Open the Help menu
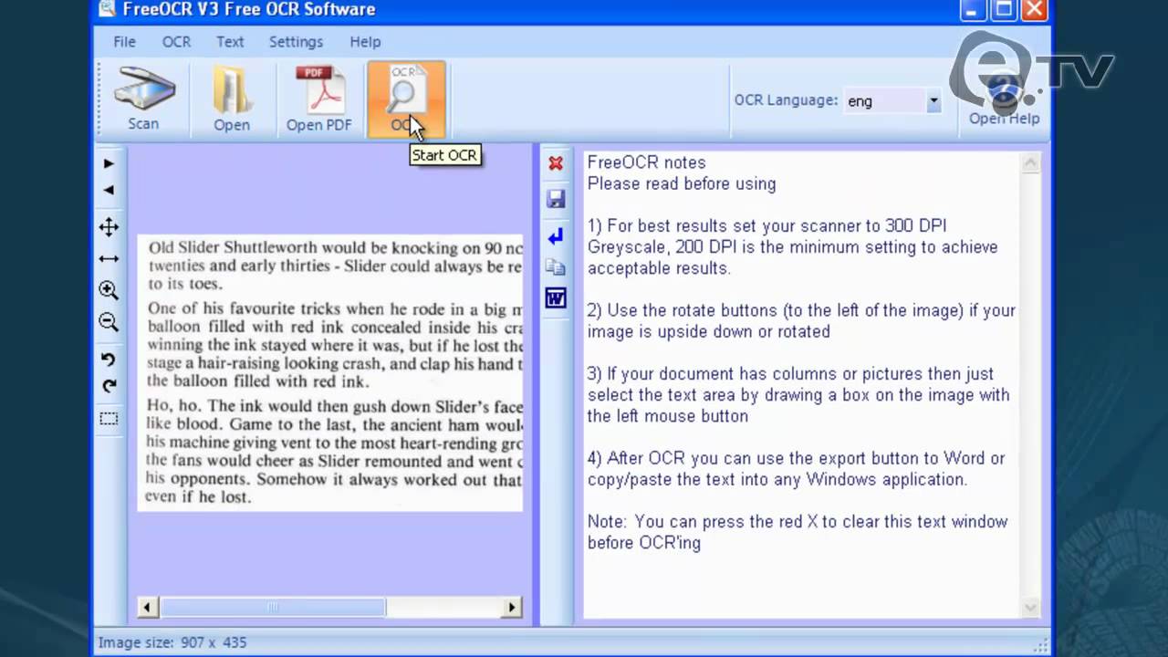Viewport: 1168px width, 657px height. [365, 42]
